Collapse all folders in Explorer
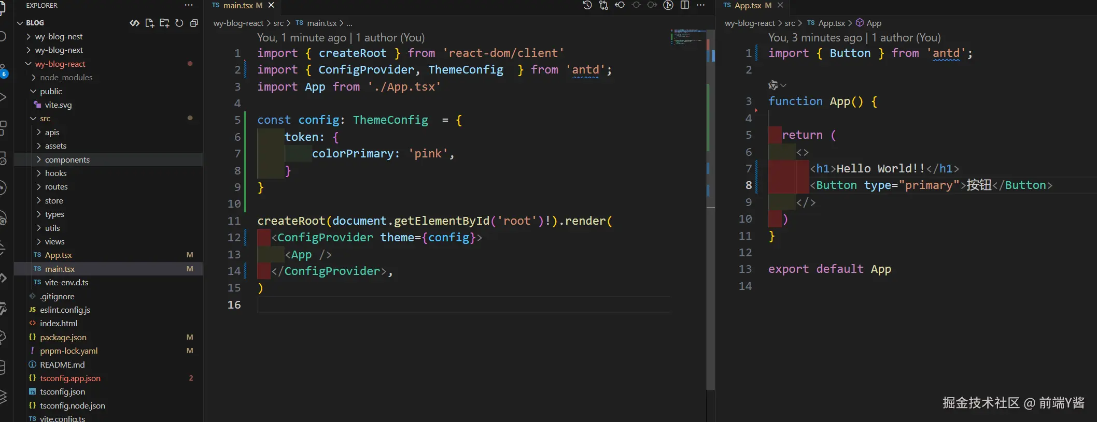Viewport: 1097px width, 422px height. pos(194,23)
